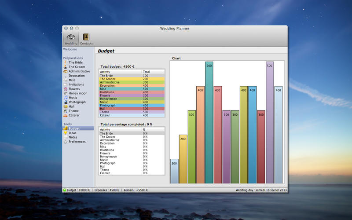
Task: Click the Wedding day date in status bar
Action: [x=261, y=190]
